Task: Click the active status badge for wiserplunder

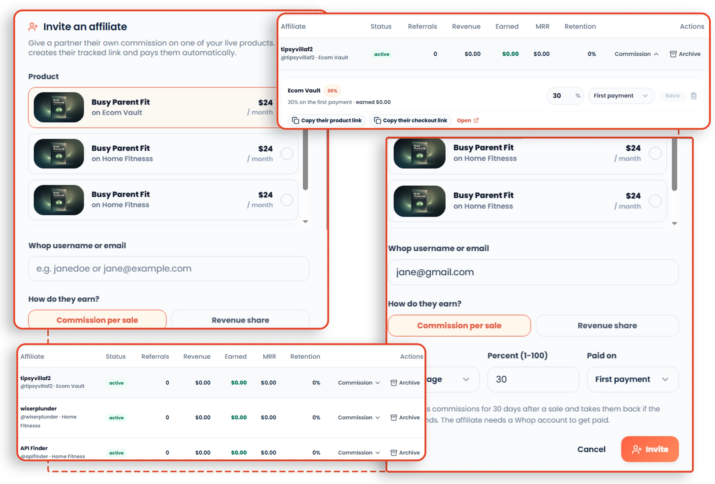Action: click(x=116, y=418)
